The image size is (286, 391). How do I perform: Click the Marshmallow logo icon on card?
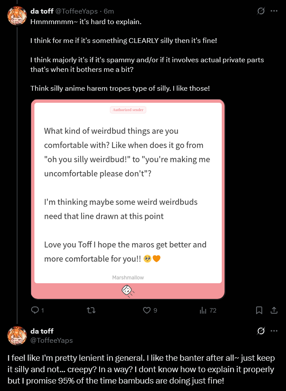[128, 291]
